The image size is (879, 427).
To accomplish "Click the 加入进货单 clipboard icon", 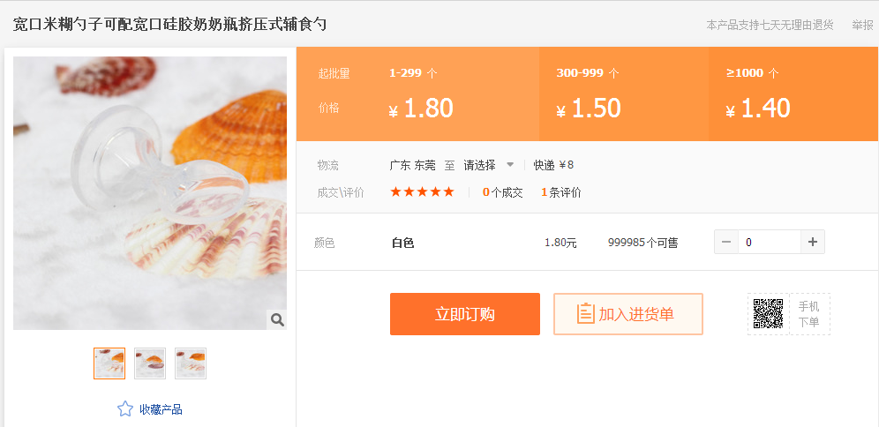I will 585,314.
